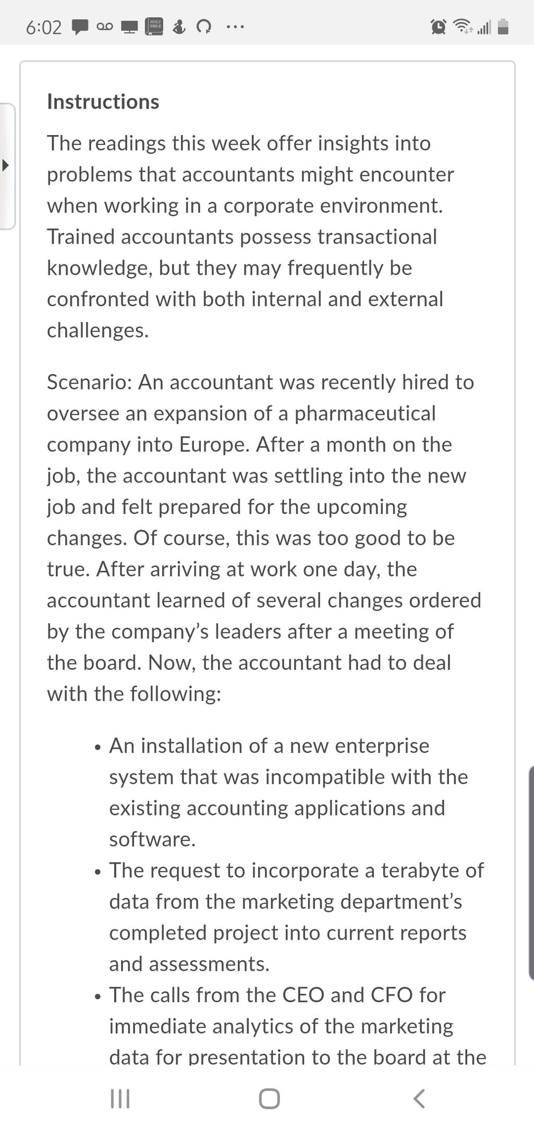Tap the Scenario paragraph text
534x1128 pixels.
click(264, 538)
